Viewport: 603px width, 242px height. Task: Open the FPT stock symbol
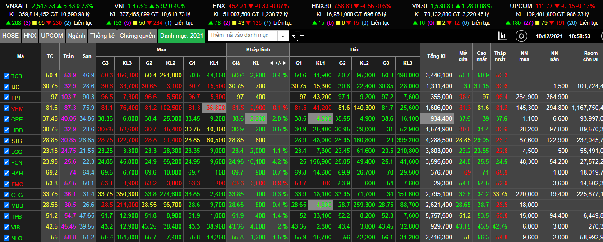click(16, 98)
